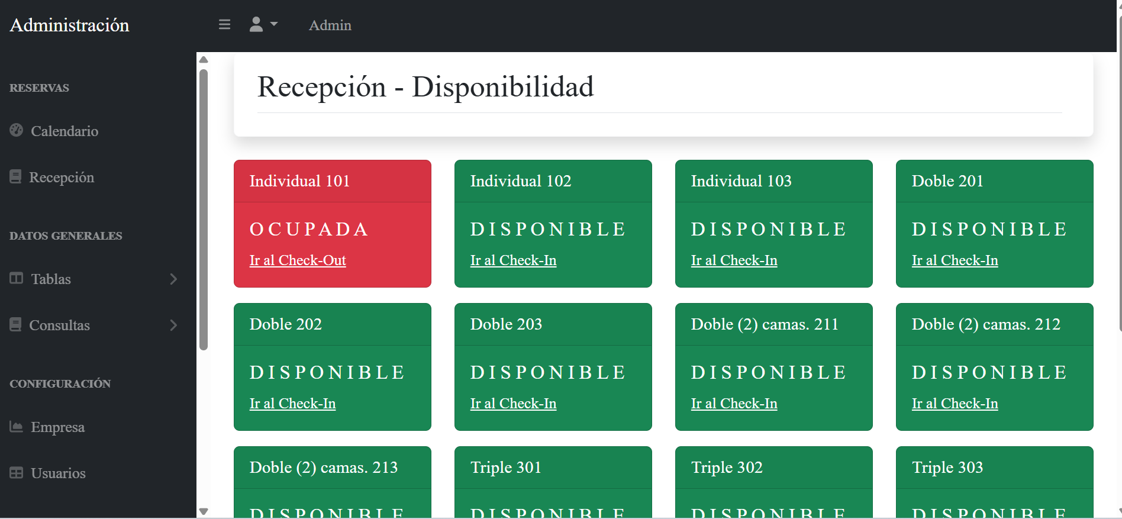Toggle the hamburger sidebar menu icon
The height and width of the screenshot is (519, 1122).
224,25
